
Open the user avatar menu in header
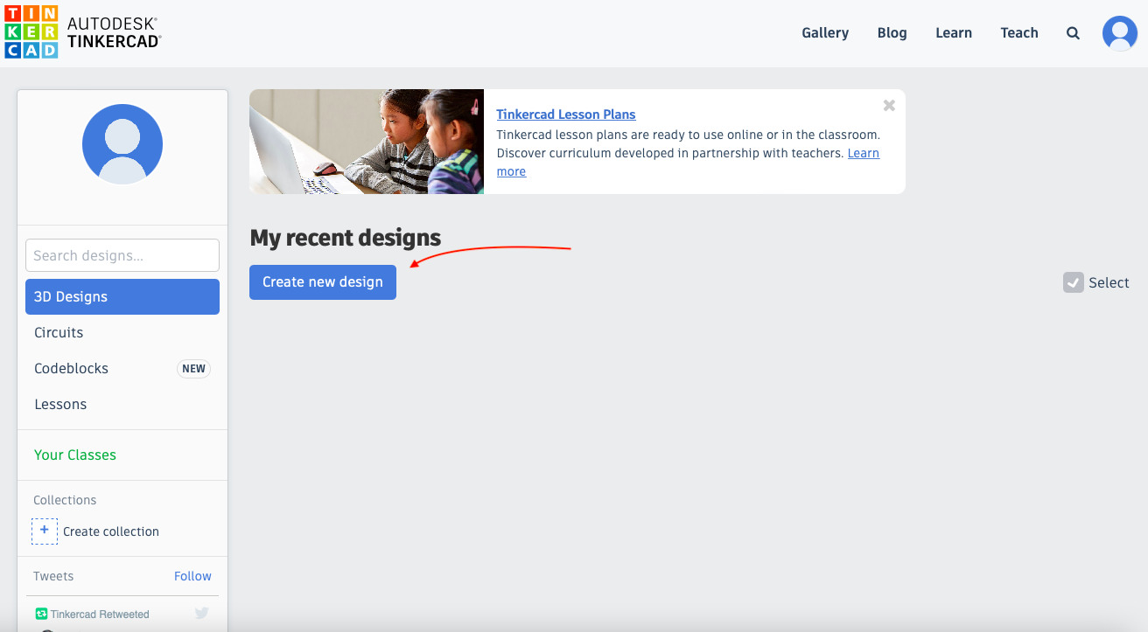tap(1120, 33)
